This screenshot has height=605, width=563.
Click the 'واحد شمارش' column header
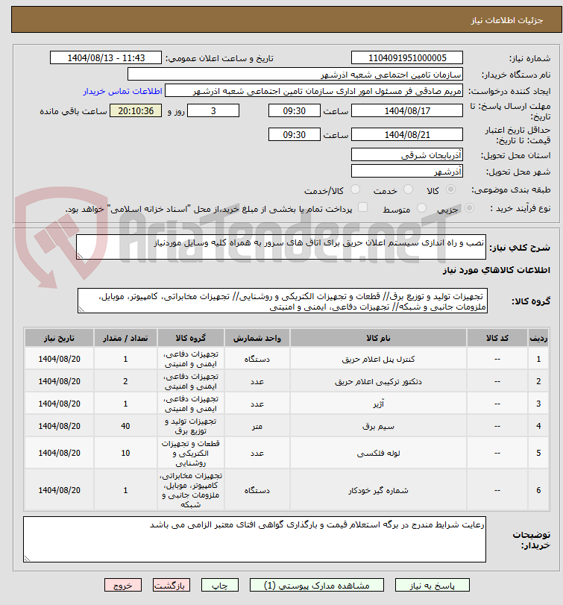(x=257, y=338)
